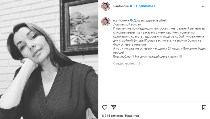Share the post via paper plane icon

[114, 107]
